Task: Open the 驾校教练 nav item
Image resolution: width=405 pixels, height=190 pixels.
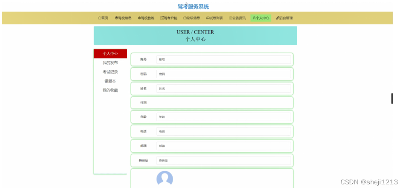Action: pos(146,18)
